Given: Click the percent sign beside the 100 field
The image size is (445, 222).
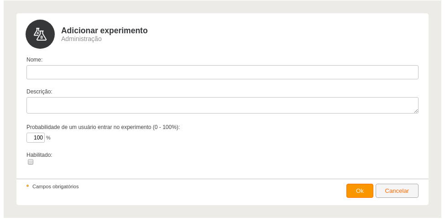Looking at the screenshot, I should (x=48, y=138).
